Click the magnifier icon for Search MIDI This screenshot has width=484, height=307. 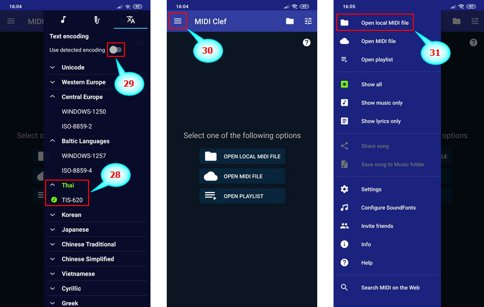point(344,287)
